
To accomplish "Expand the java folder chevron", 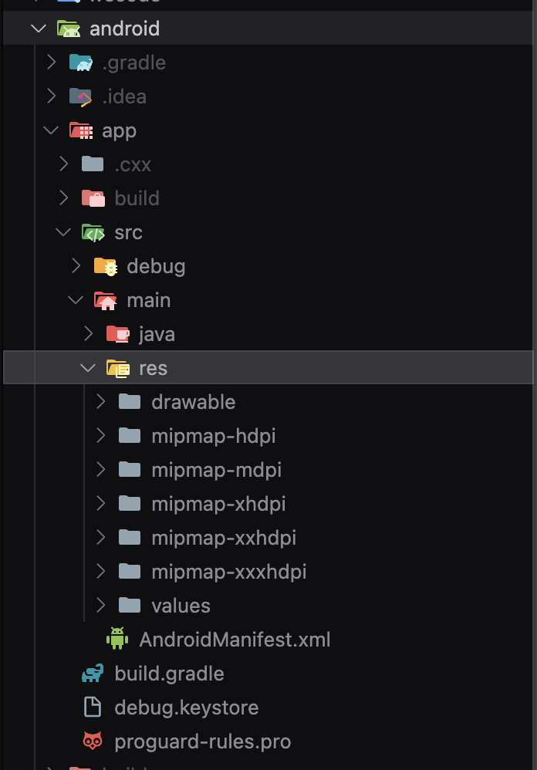I will point(89,334).
